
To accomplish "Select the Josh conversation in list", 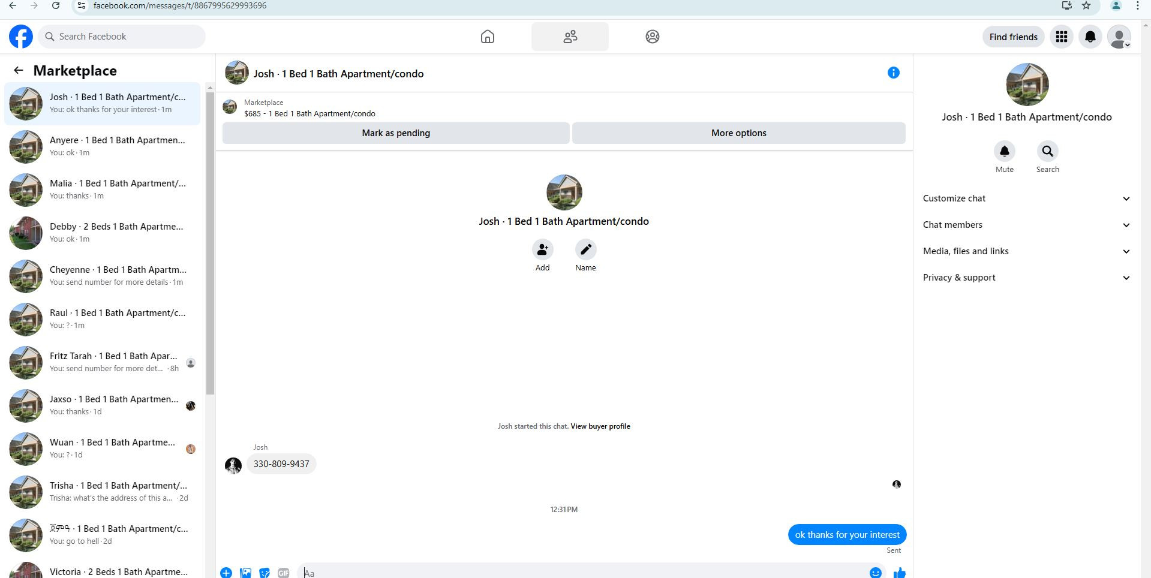I will 103,104.
